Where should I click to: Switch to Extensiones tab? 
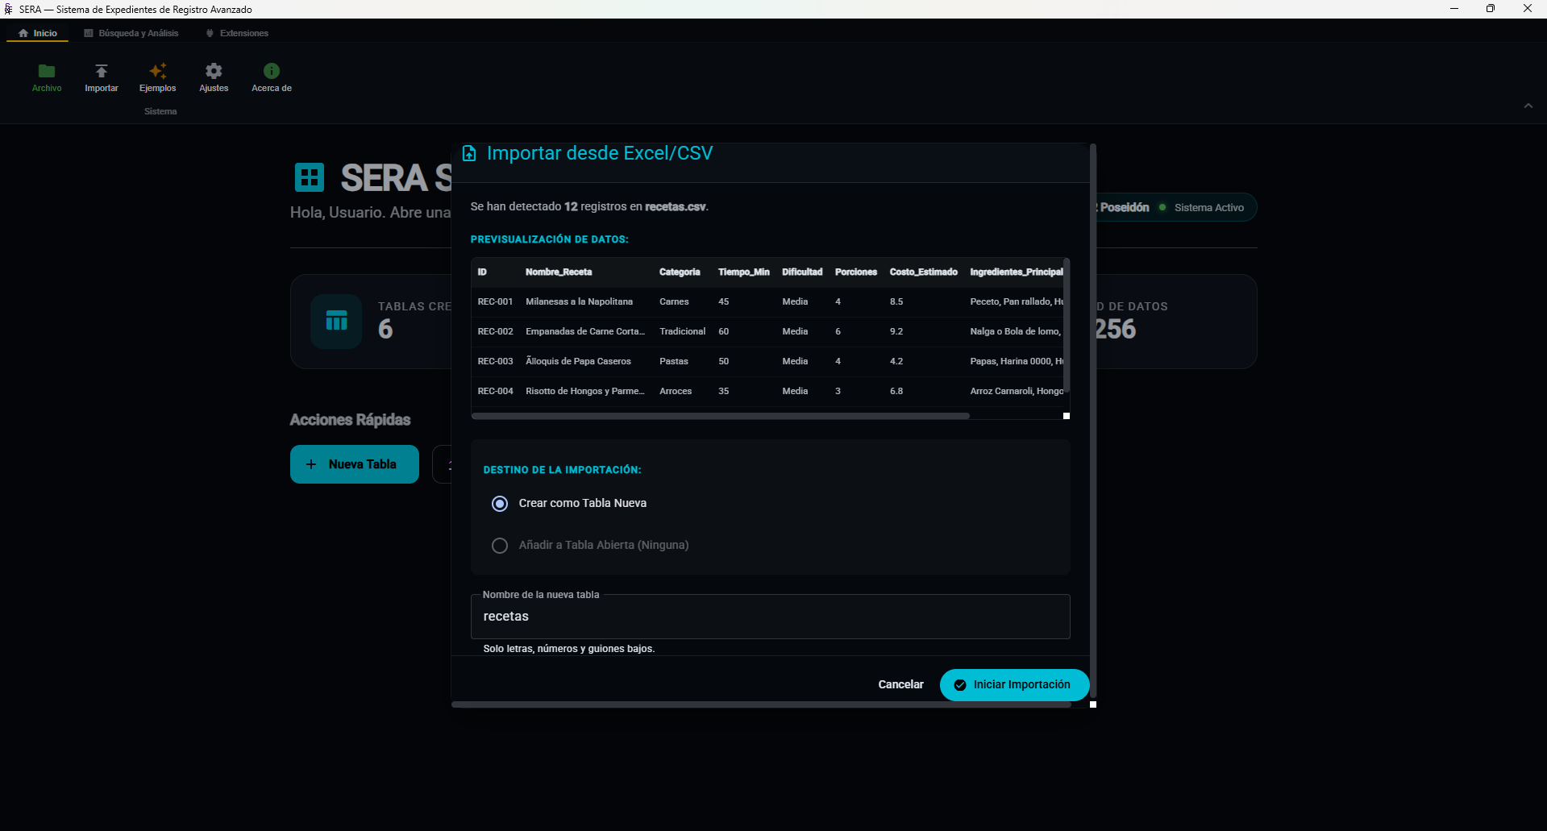pyautogui.click(x=237, y=33)
